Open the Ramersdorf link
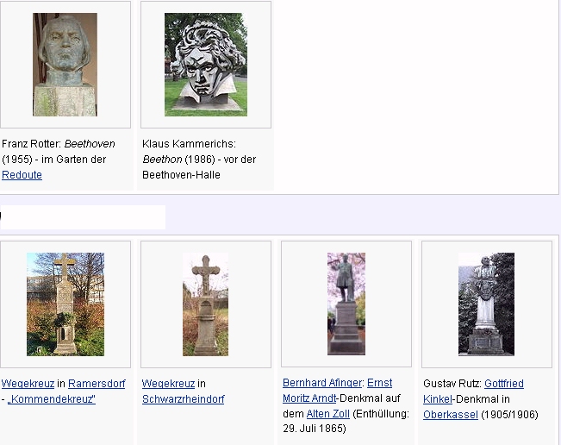The height and width of the screenshot is (445, 561). 97,384
